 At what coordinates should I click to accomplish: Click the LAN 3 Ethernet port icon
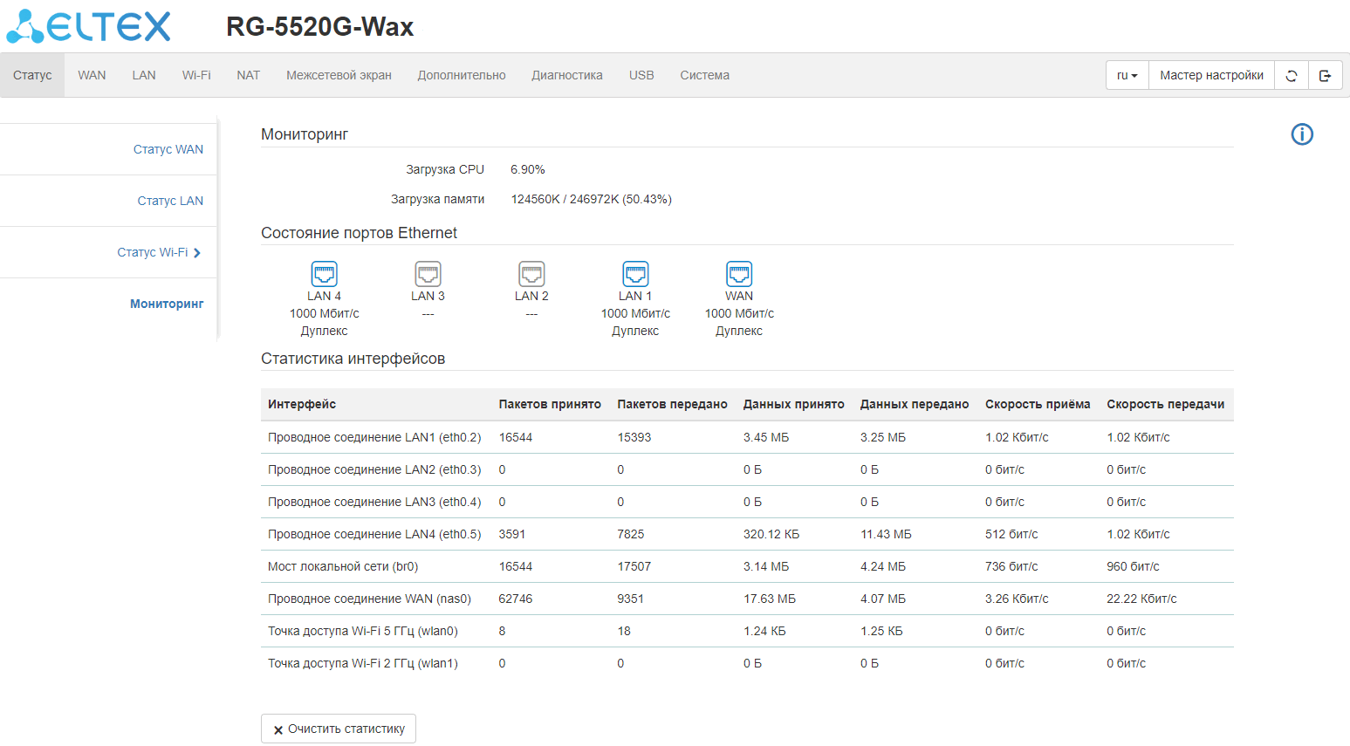[x=428, y=274]
